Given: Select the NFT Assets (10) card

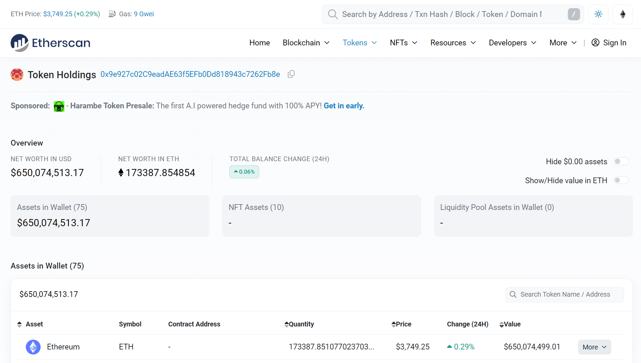Looking at the screenshot, I should point(322,216).
